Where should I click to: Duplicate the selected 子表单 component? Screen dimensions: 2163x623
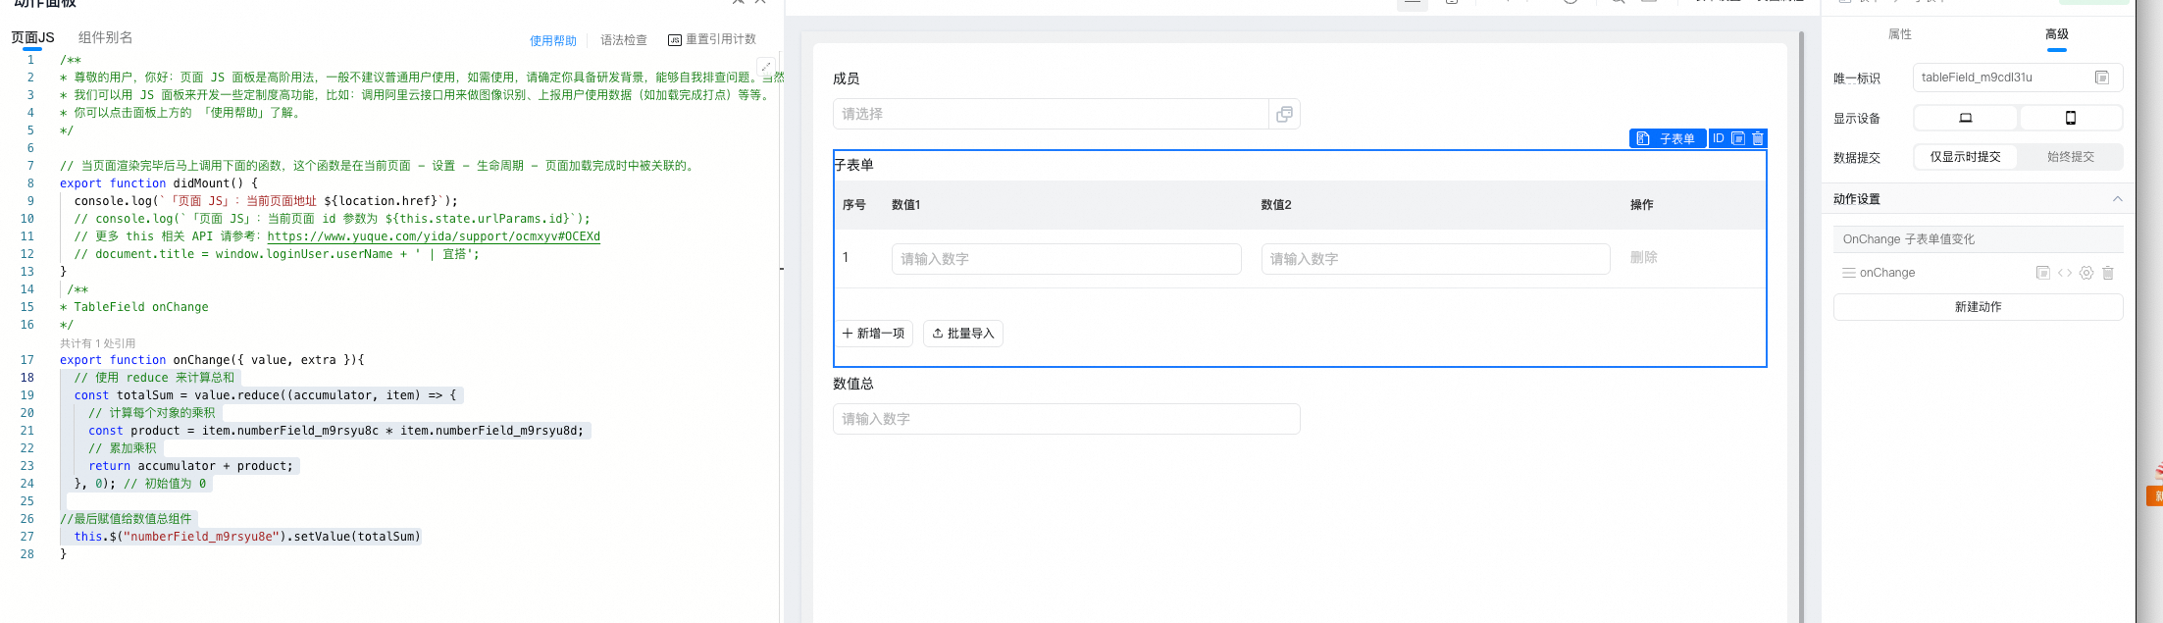[1738, 138]
